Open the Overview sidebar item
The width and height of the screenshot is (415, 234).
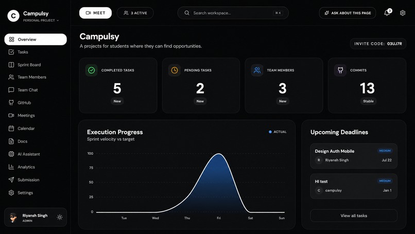click(x=36, y=40)
